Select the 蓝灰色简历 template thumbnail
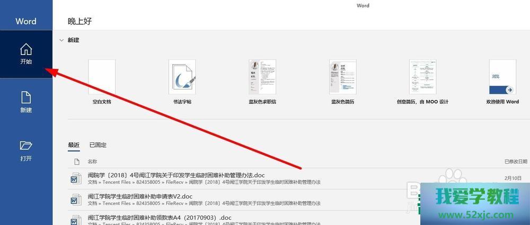Viewport: 530px width, 225px height. tap(342, 77)
